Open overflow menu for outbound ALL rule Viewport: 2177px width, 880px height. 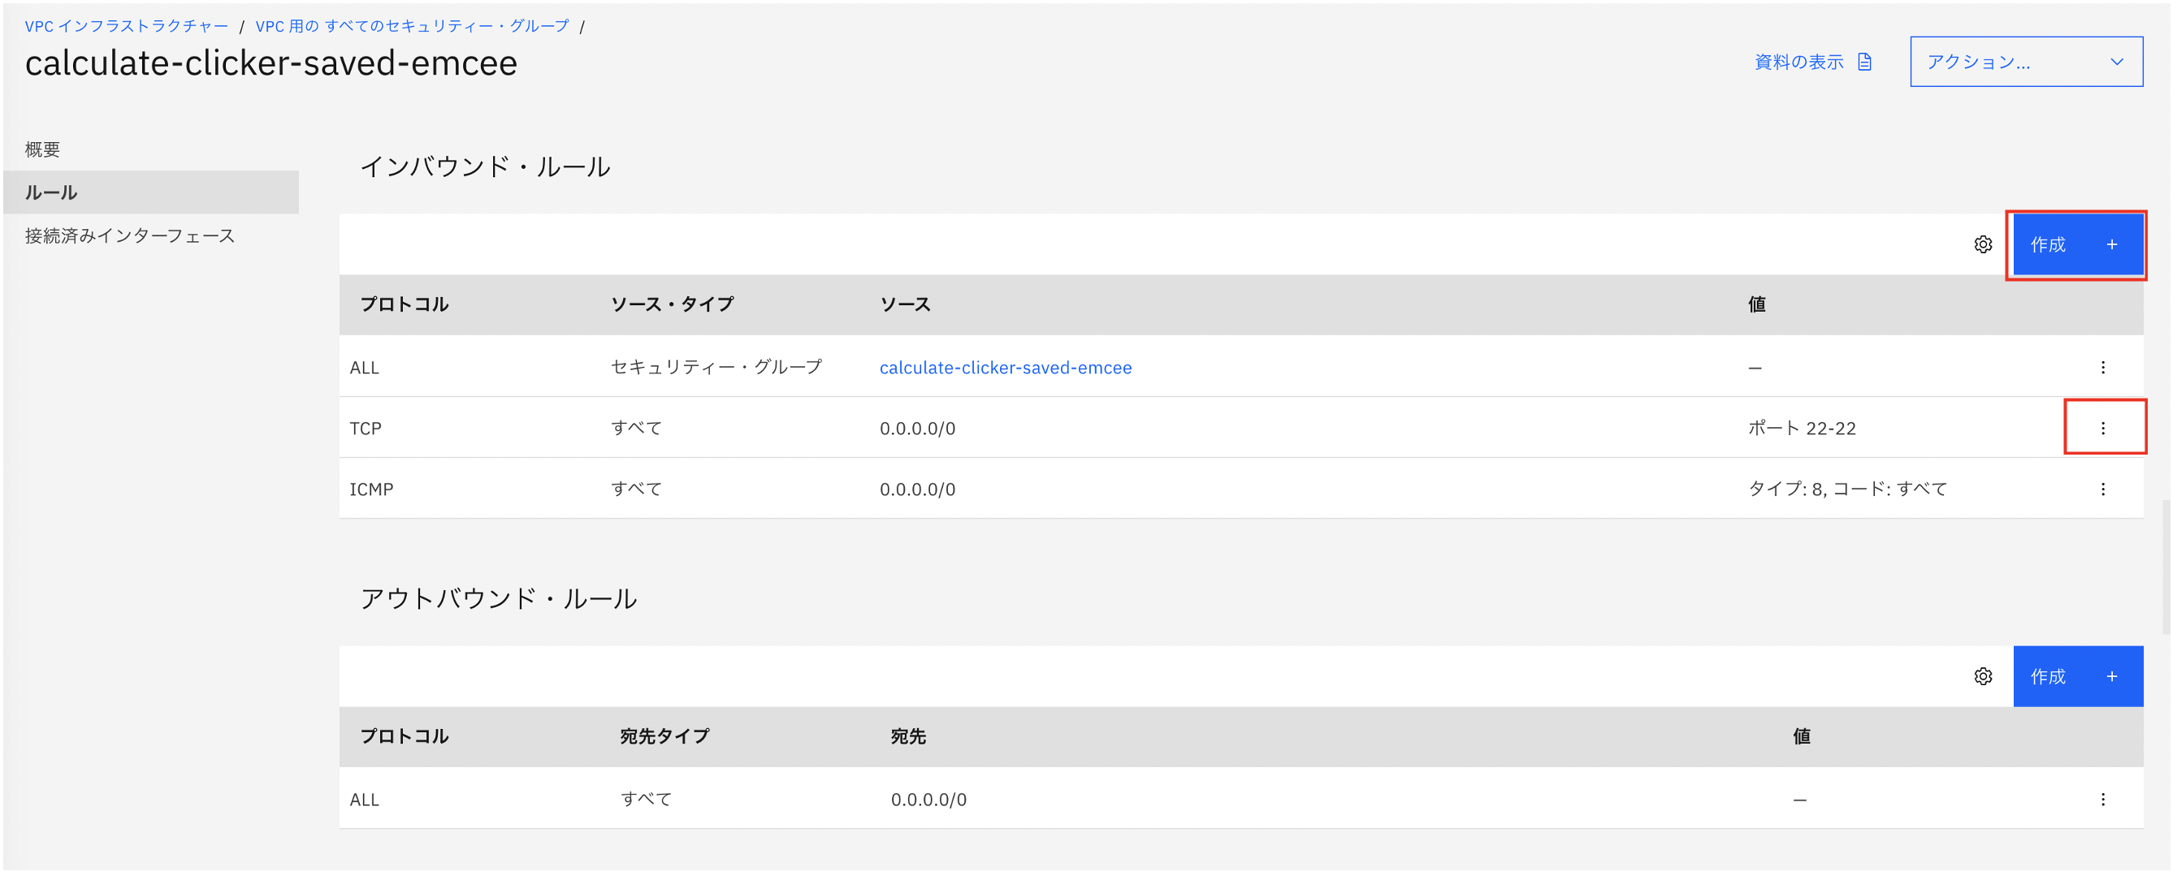[2102, 800]
